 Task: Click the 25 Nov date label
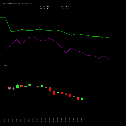53,120
